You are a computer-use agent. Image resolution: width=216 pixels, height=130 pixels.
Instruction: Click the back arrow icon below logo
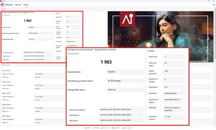[2, 9]
